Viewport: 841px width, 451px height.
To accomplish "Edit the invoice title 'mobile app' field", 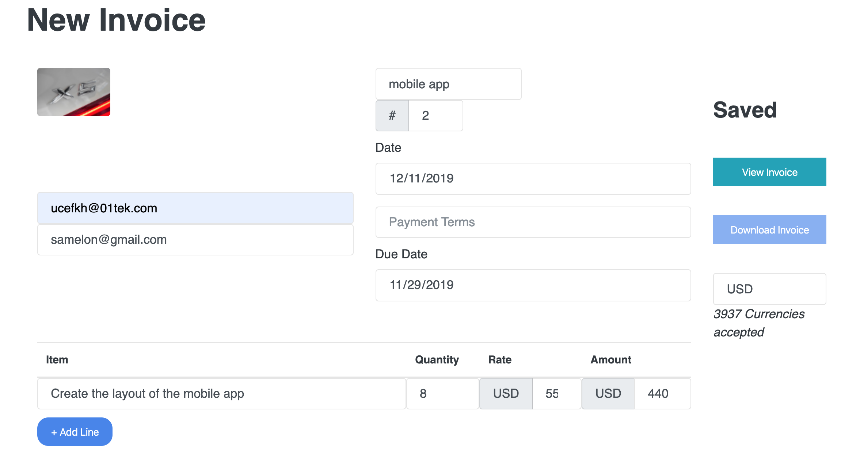I will tap(448, 84).
